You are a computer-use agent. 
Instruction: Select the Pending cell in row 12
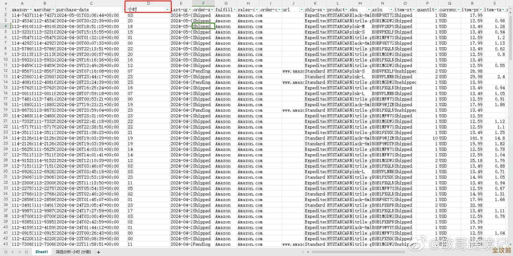(x=202, y=71)
